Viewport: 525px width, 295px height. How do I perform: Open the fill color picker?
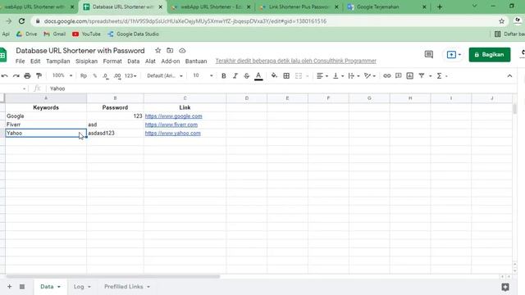point(274,76)
